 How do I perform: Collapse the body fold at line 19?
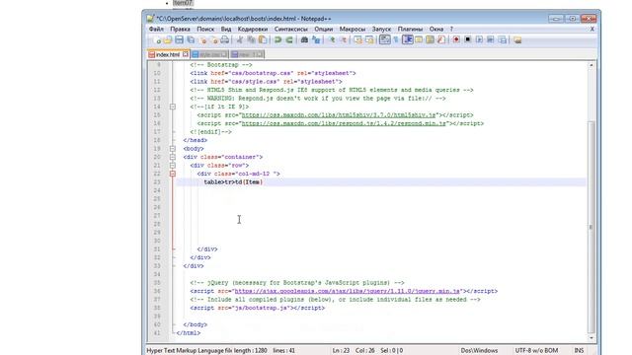click(173, 149)
